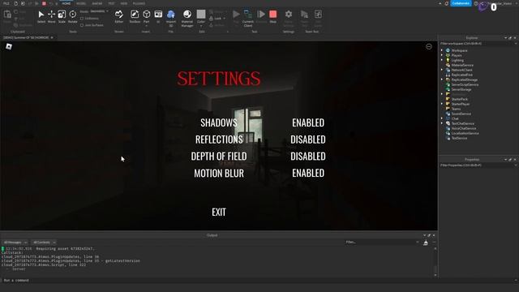Viewport: 519px width, 292px height.
Task: Click the REFLECTIONS label
Action: tap(219, 140)
